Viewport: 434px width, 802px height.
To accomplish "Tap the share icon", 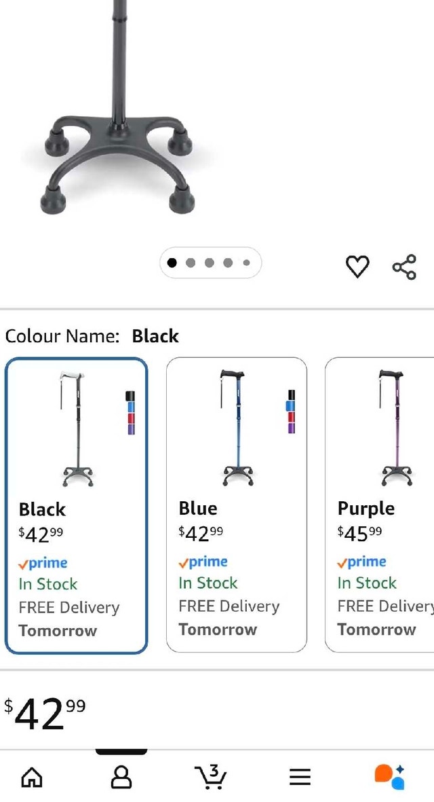I will pyautogui.click(x=404, y=267).
